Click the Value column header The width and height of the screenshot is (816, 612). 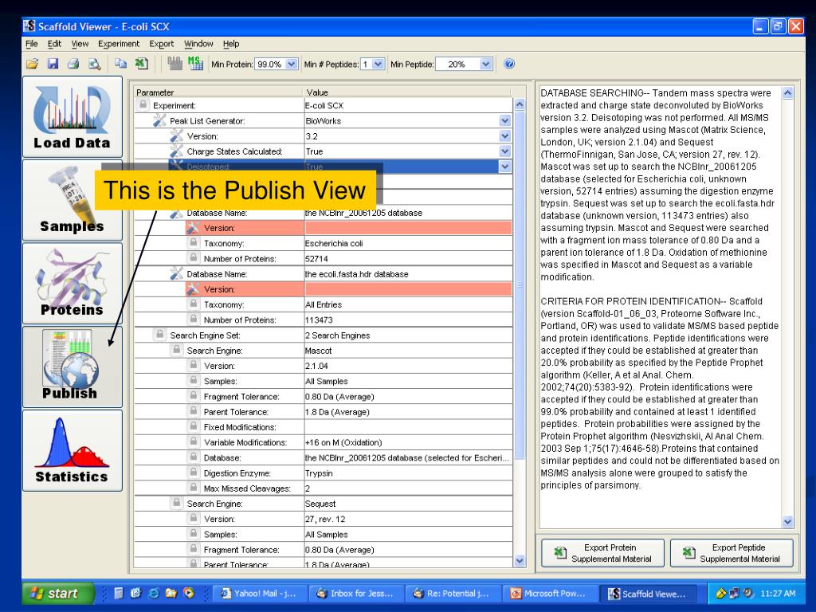click(407, 92)
